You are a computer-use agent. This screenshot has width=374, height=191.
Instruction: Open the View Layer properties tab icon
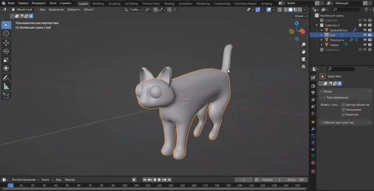click(x=313, y=100)
